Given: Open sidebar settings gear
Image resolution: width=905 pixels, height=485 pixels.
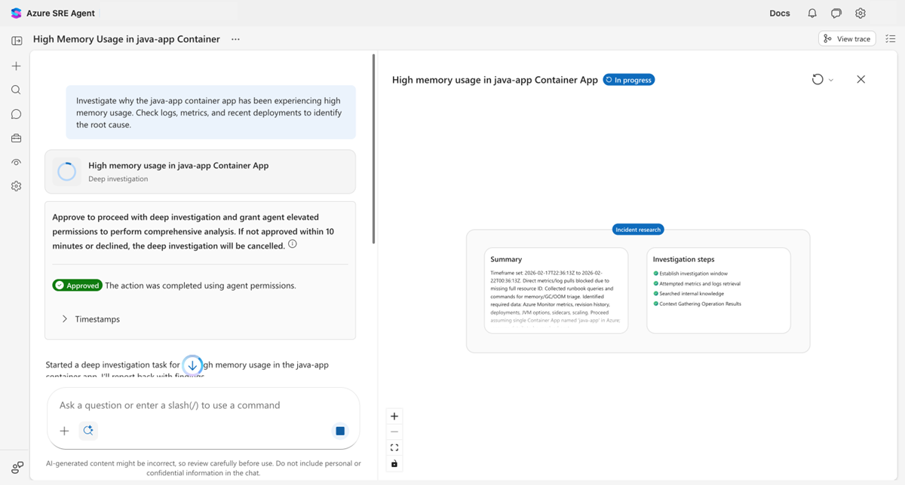Looking at the screenshot, I should pyautogui.click(x=16, y=186).
